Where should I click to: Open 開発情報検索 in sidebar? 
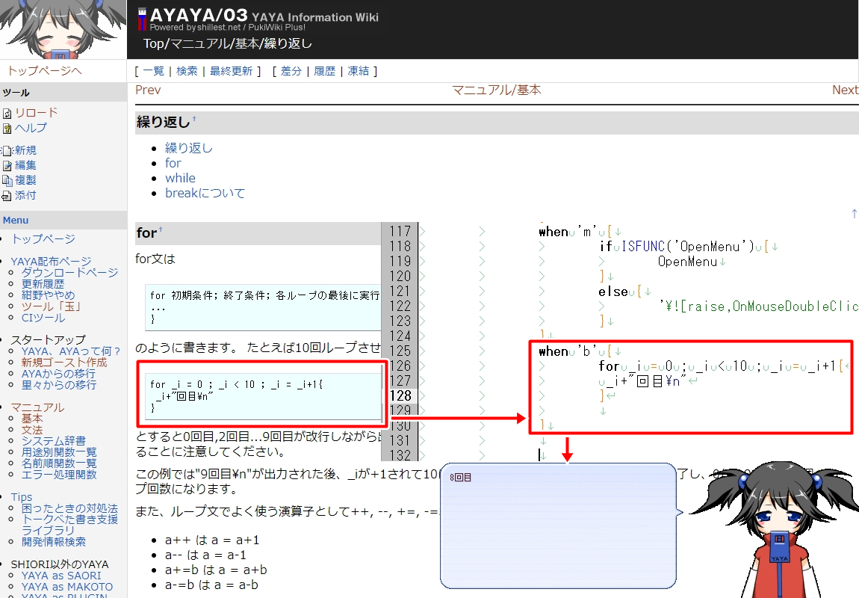point(54,542)
